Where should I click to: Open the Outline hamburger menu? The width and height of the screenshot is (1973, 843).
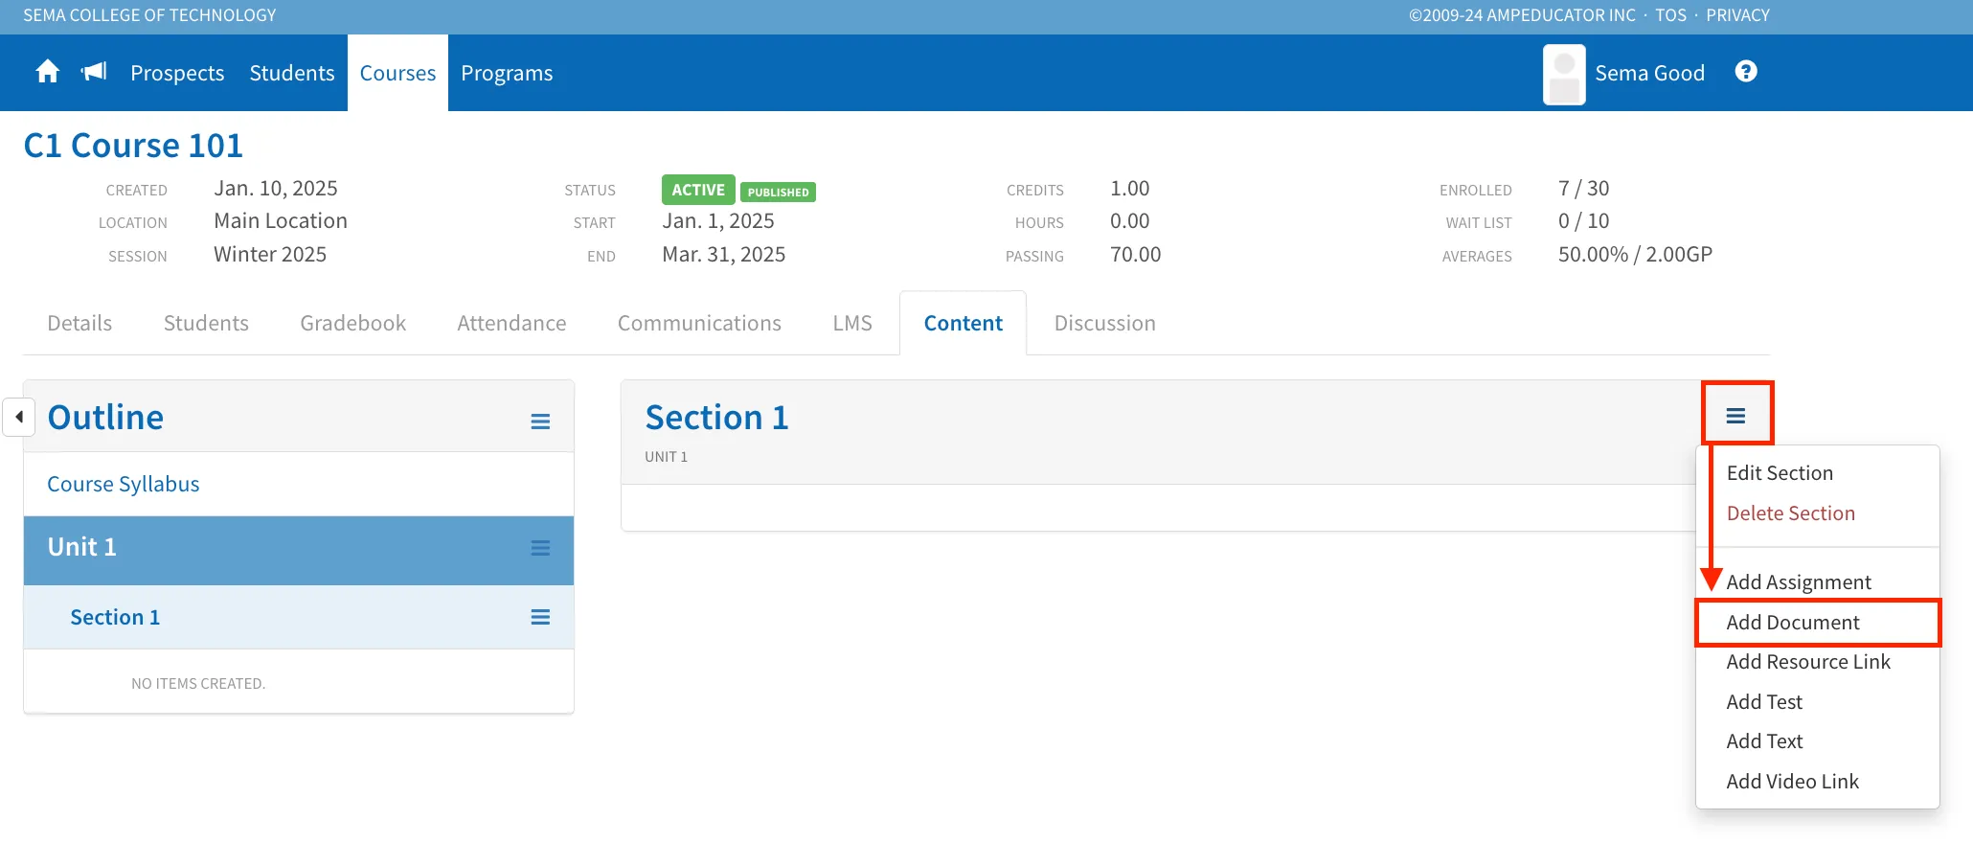coord(540,421)
